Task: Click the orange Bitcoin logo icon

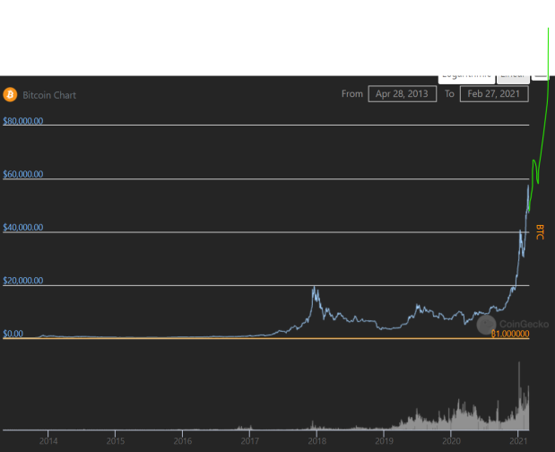Action: point(10,95)
